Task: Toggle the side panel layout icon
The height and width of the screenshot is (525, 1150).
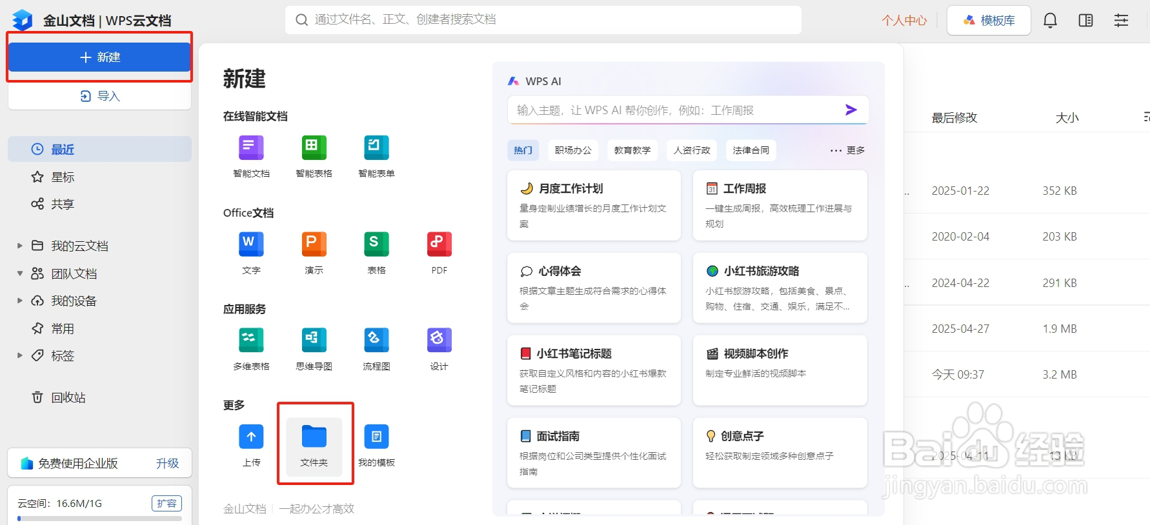Action: (x=1086, y=21)
